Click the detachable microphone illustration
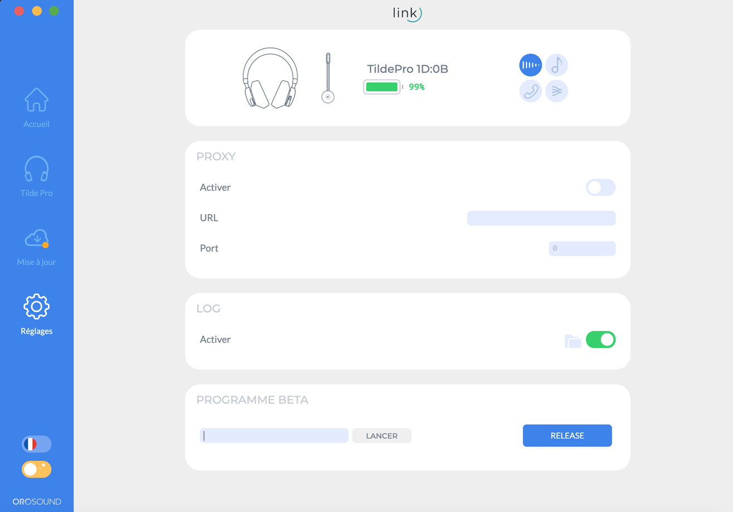The height and width of the screenshot is (512, 733). 328,77
